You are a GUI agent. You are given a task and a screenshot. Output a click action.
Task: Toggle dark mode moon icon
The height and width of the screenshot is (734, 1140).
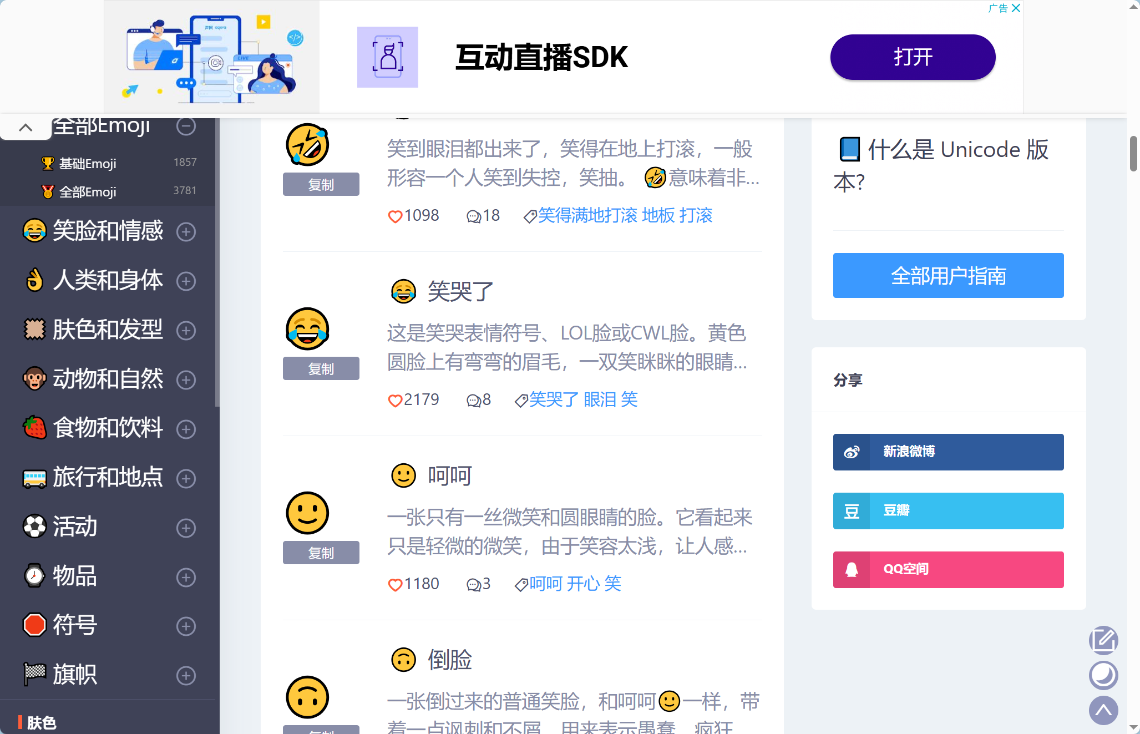pos(1103,675)
